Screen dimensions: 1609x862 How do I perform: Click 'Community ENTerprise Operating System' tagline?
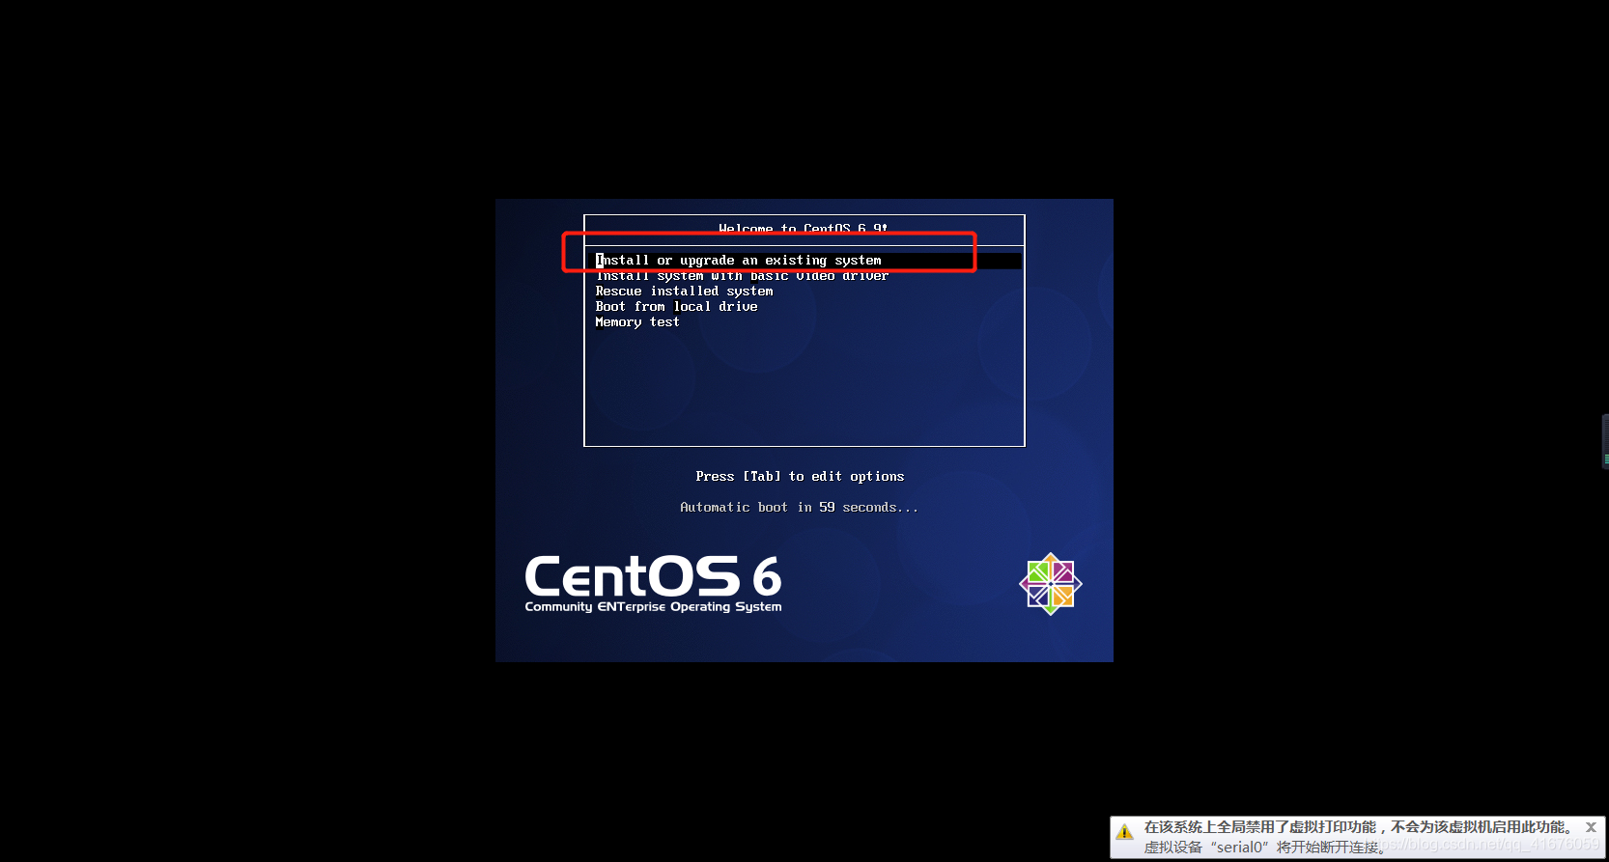653,607
